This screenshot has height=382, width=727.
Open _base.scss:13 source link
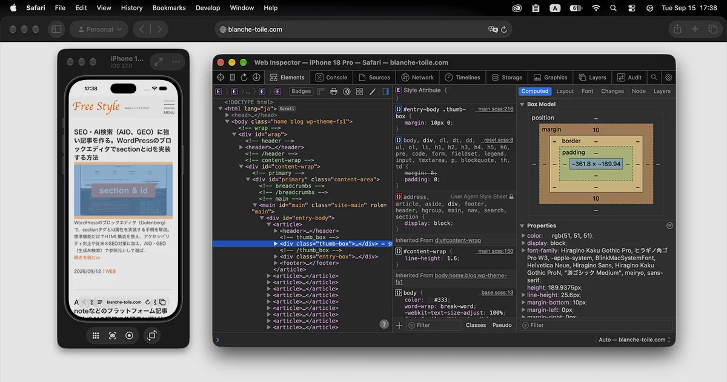tap(497, 293)
